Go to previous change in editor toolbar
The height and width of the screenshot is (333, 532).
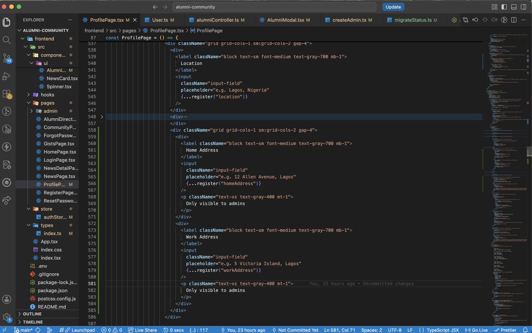click(475, 20)
